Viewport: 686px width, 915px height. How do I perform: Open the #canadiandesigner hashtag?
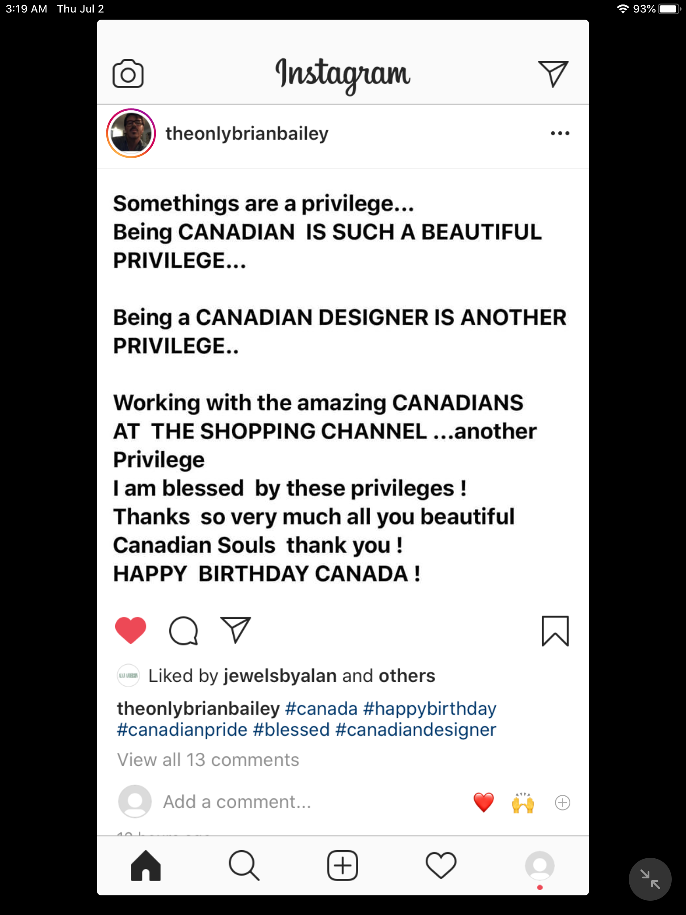pos(415,730)
